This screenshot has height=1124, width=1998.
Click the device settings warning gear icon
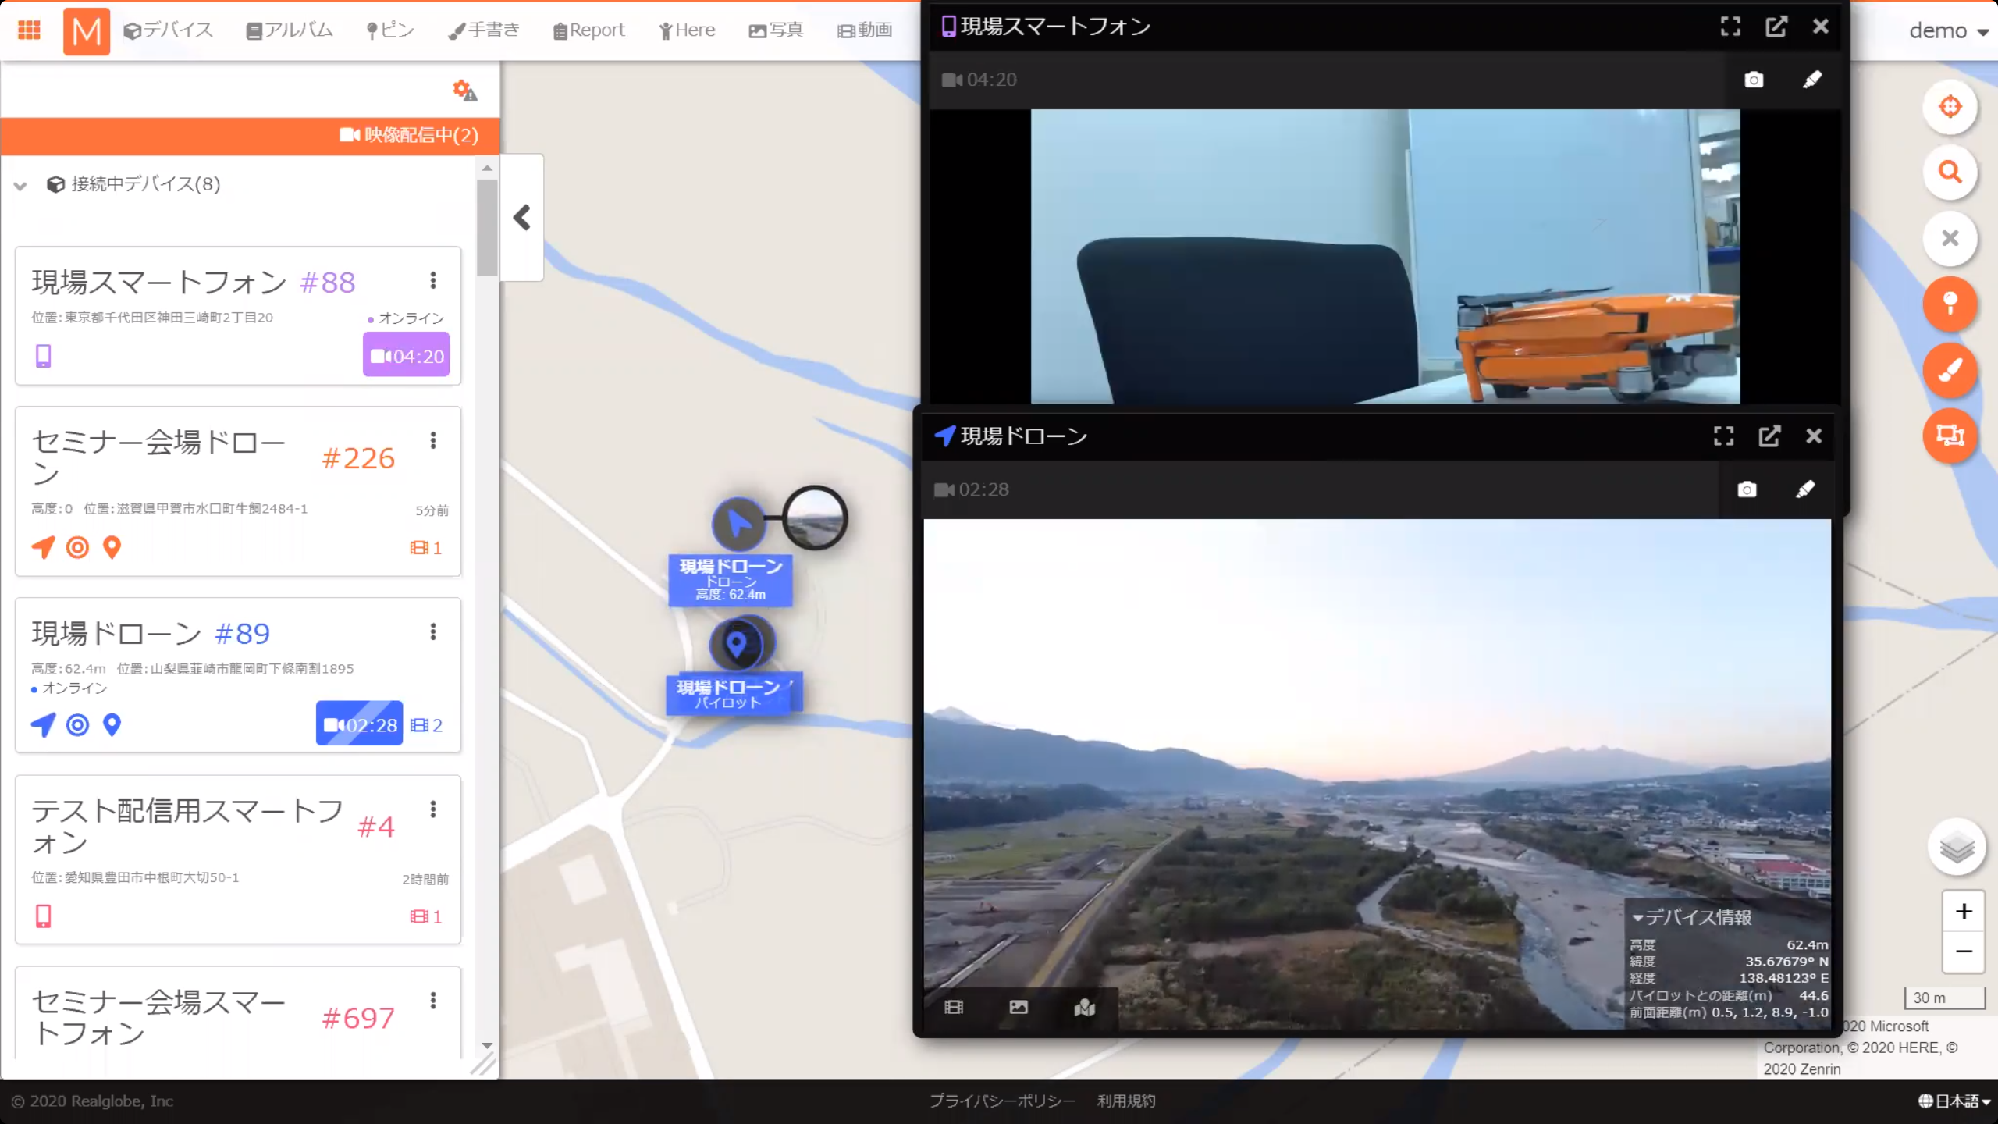point(464,91)
